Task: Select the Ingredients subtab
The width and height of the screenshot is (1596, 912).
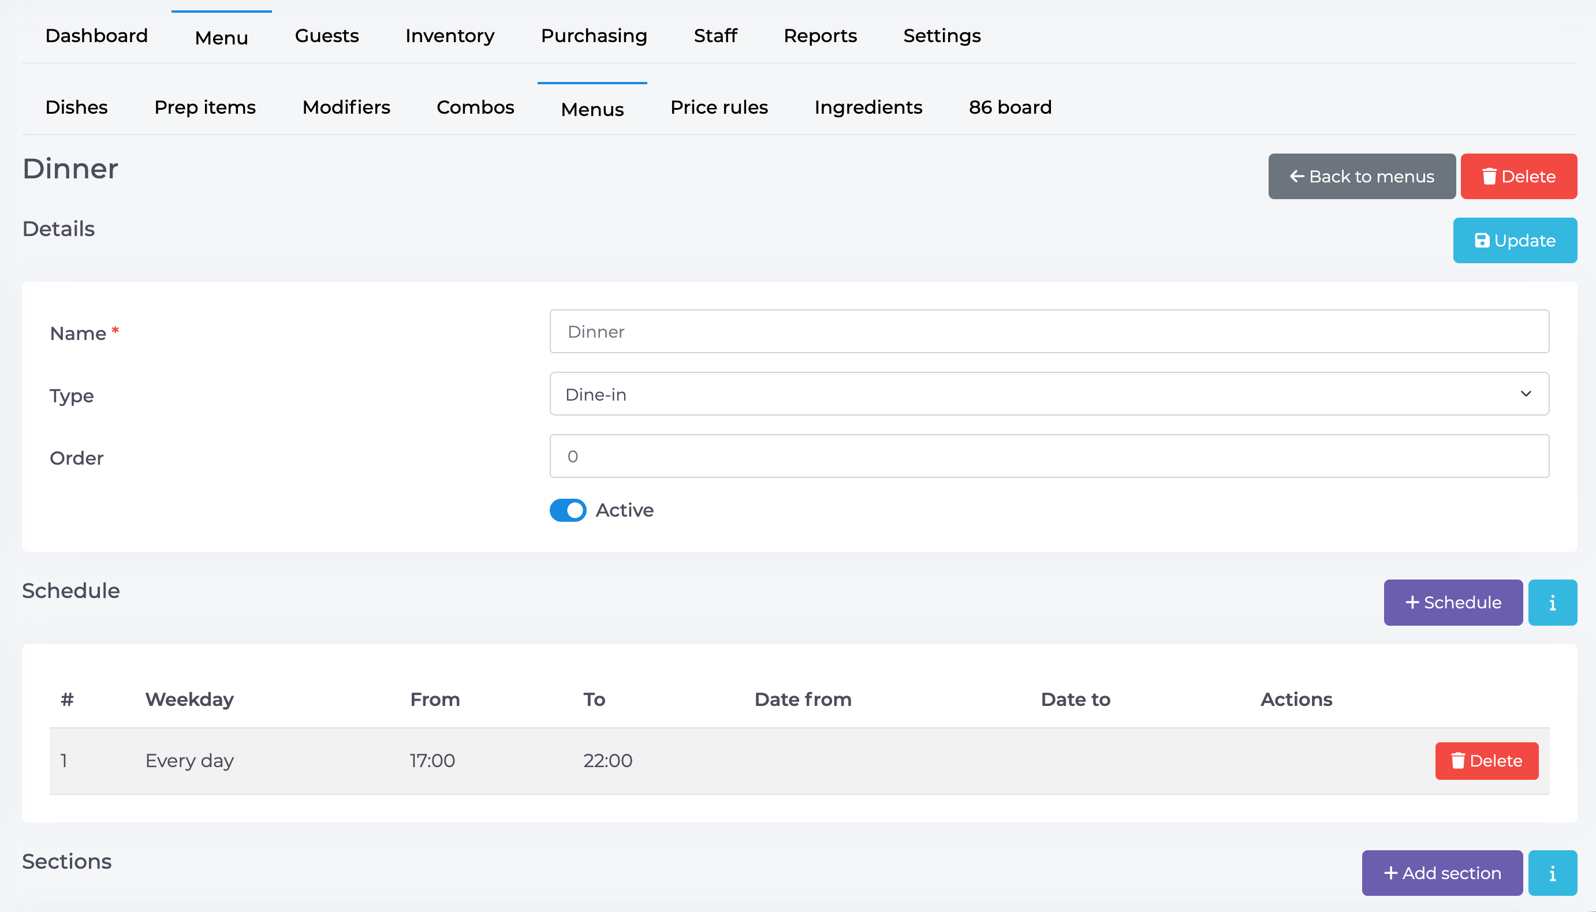Action: coord(868,107)
